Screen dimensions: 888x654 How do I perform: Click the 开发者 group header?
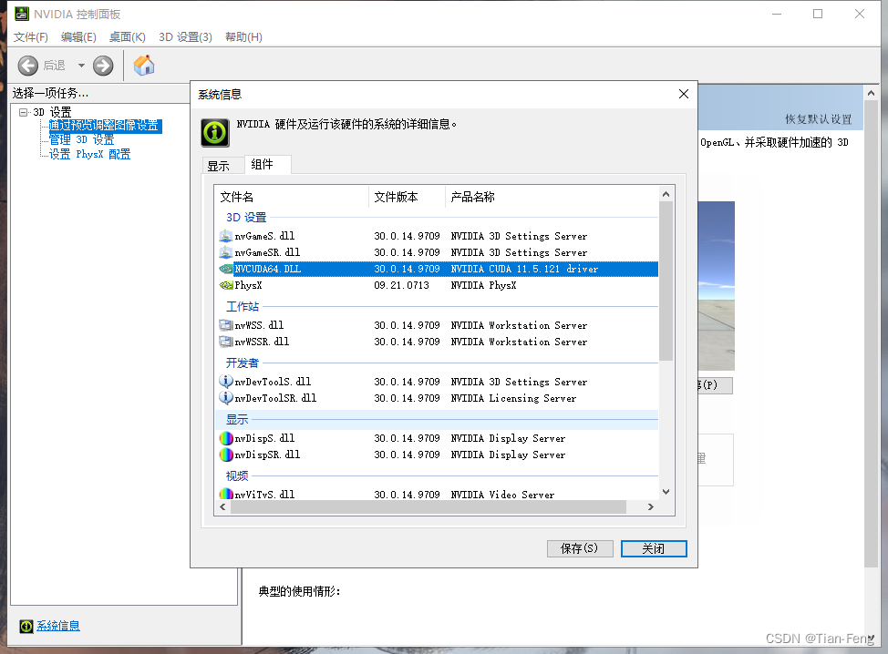pyautogui.click(x=243, y=363)
